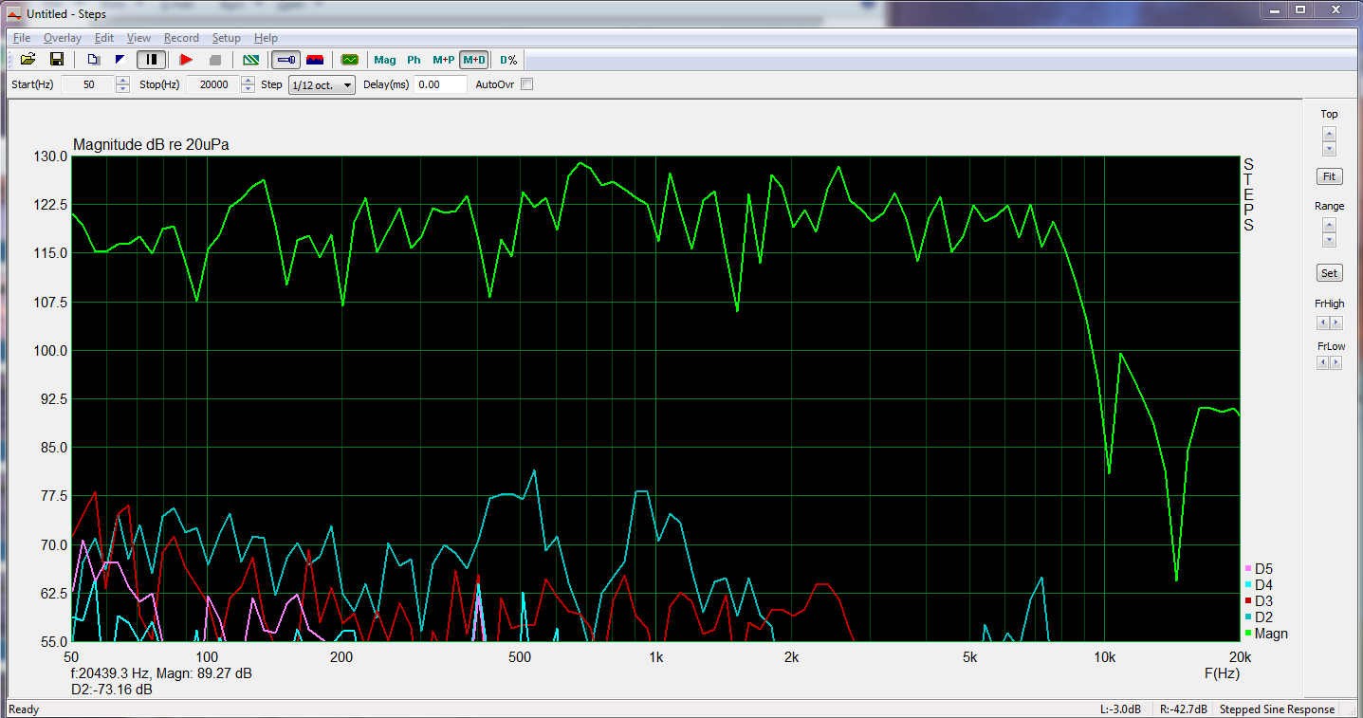The width and height of the screenshot is (1363, 718).
Task: Decrease Start(Hz) with down spinner arrow
Action: (x=122, y=89)
